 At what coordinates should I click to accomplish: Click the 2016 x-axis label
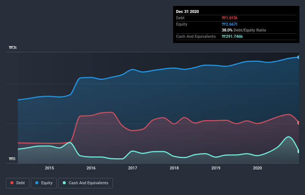(91, 168)
